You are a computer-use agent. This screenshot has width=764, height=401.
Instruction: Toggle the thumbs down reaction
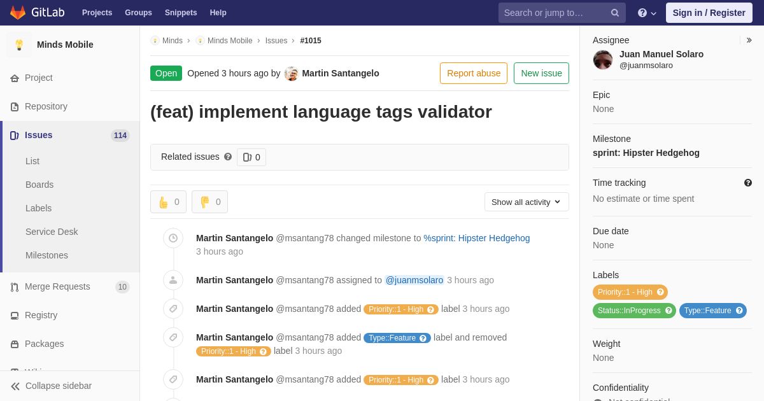[x=209, y=202]
